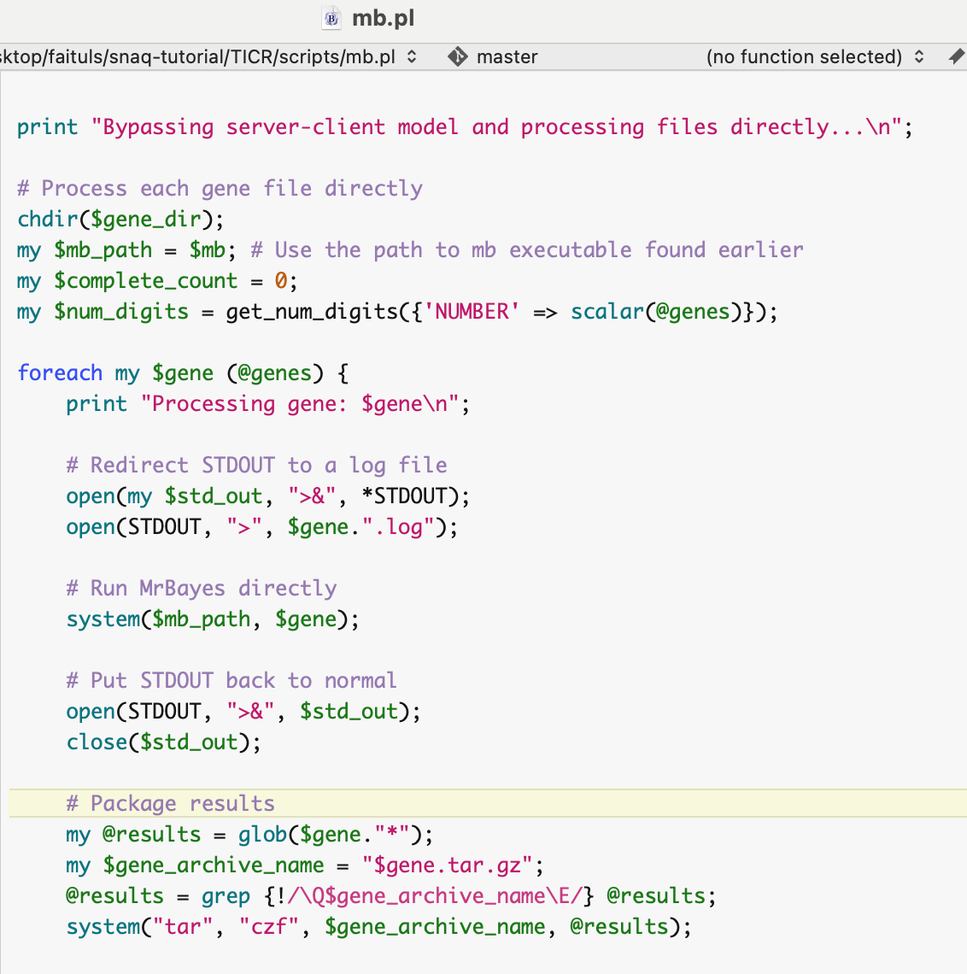Click the '# Redirect STDOUT to a log file' comment
Screen dimensions: 967x974
[x=256, y=466]
